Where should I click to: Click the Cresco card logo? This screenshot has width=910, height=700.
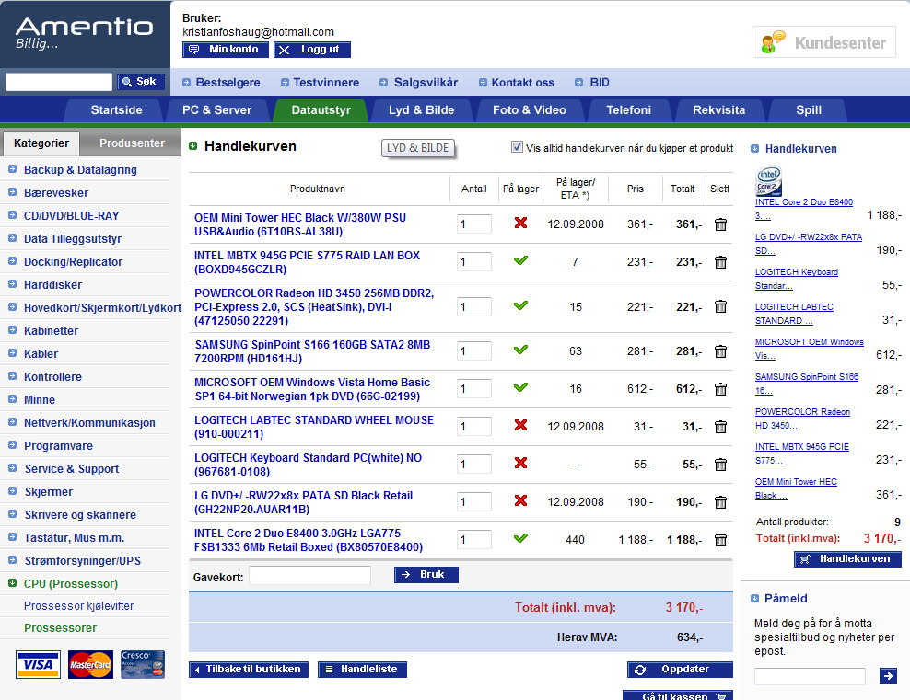143,665
